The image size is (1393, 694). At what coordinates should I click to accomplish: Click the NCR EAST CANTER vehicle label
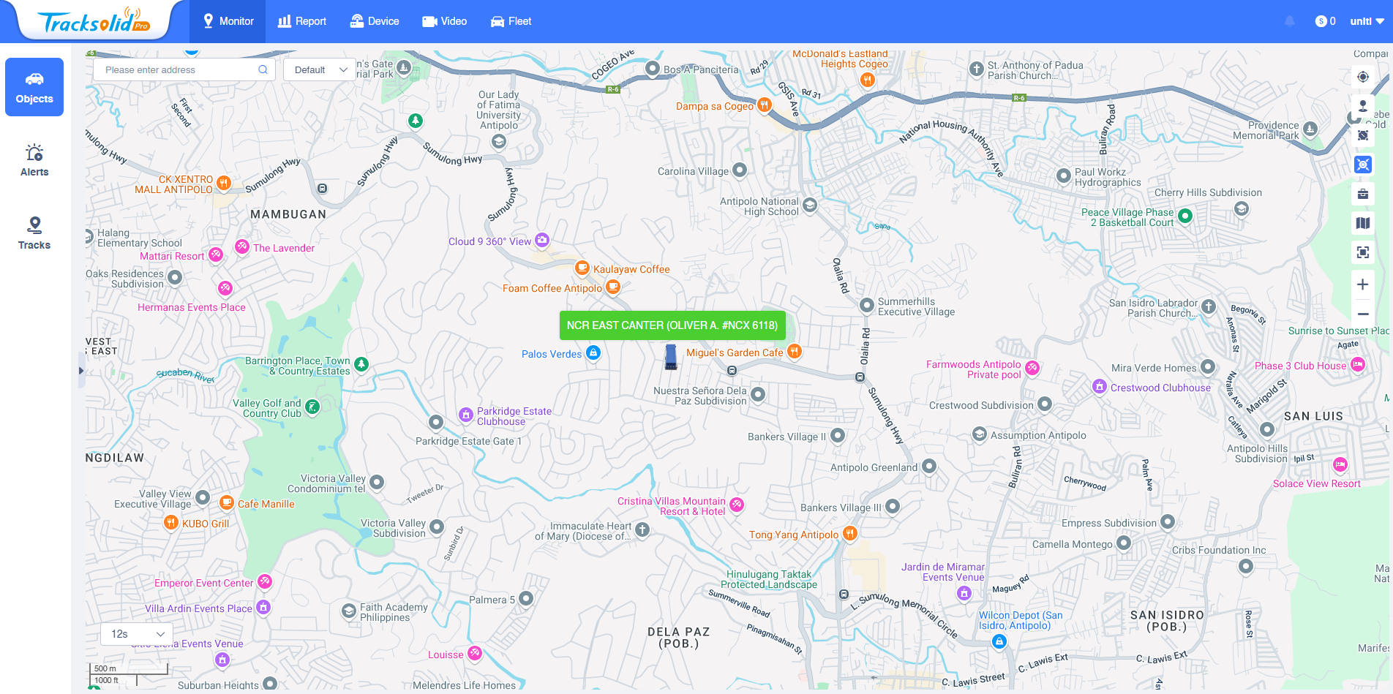[x=672, y=325]
